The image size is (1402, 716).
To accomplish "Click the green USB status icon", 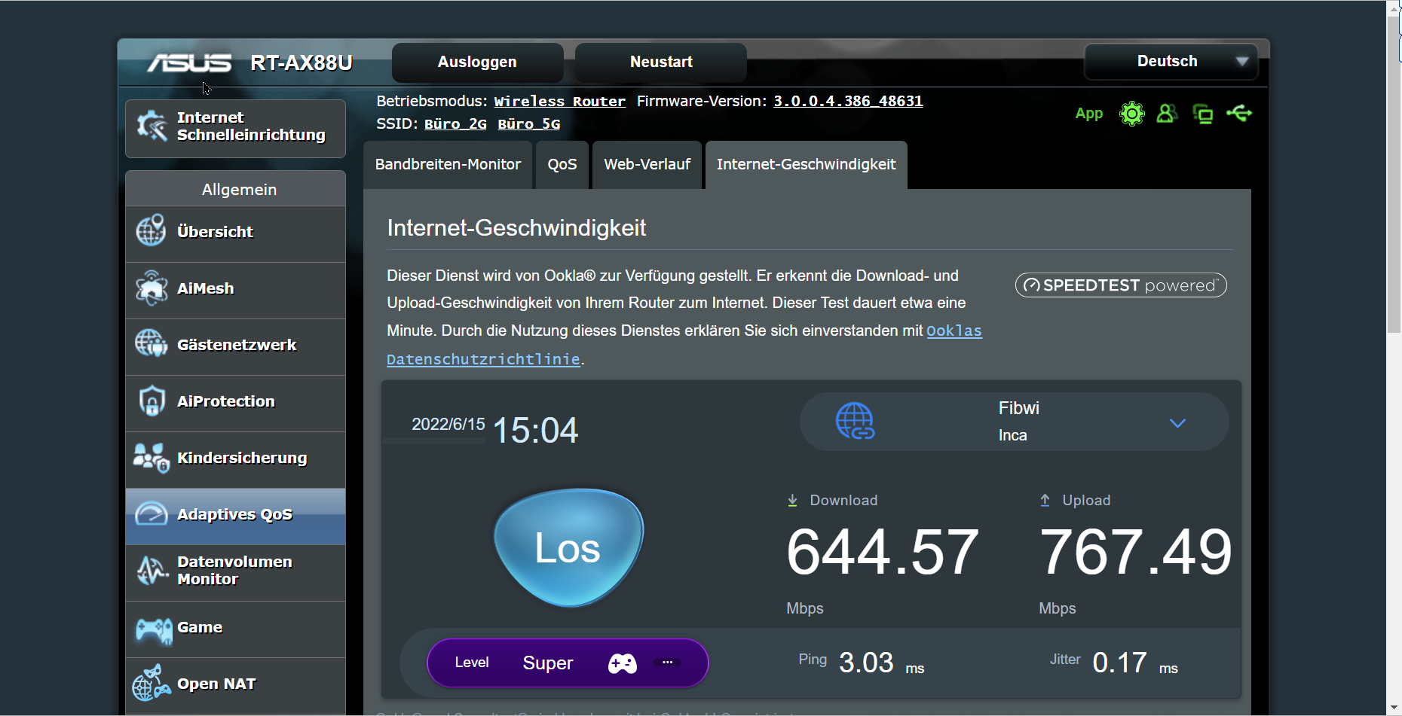I will tap(1239, 114).
